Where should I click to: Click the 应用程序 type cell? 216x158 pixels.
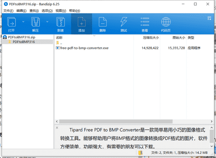pyautogui.click(x=194, y=48)
